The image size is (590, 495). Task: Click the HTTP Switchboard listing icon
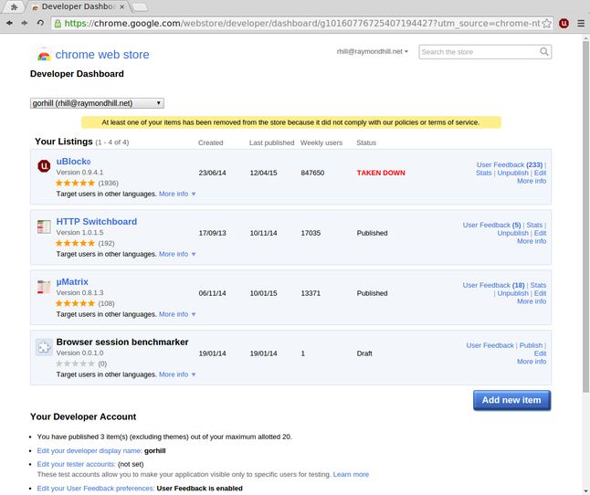pyautogui.click(x=44, y=226)
